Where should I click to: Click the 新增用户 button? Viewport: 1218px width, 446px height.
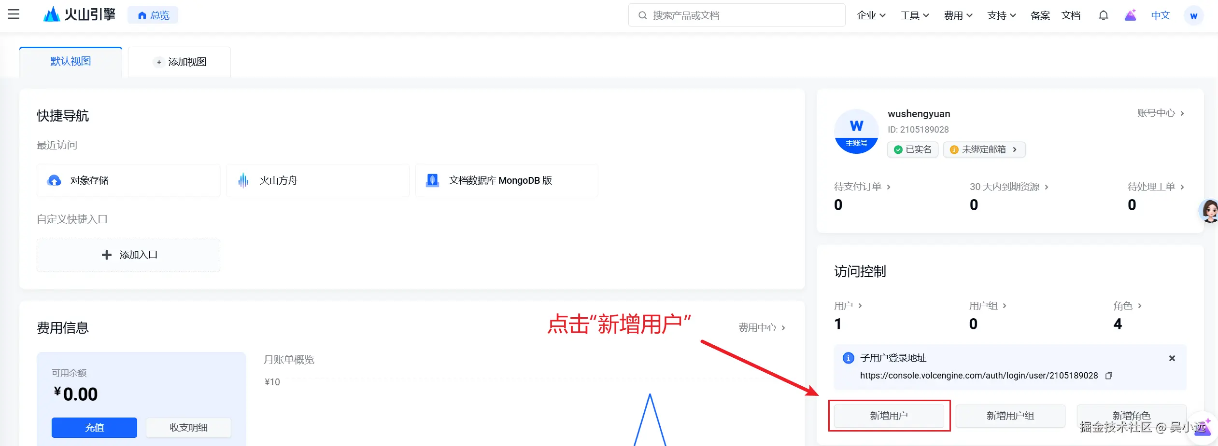click(x=889, y=416)
